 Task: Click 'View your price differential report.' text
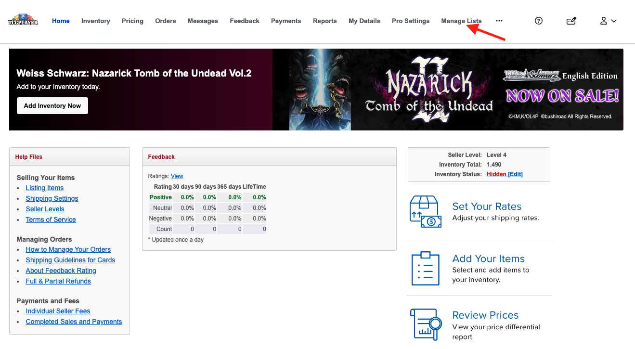[496, 332]
